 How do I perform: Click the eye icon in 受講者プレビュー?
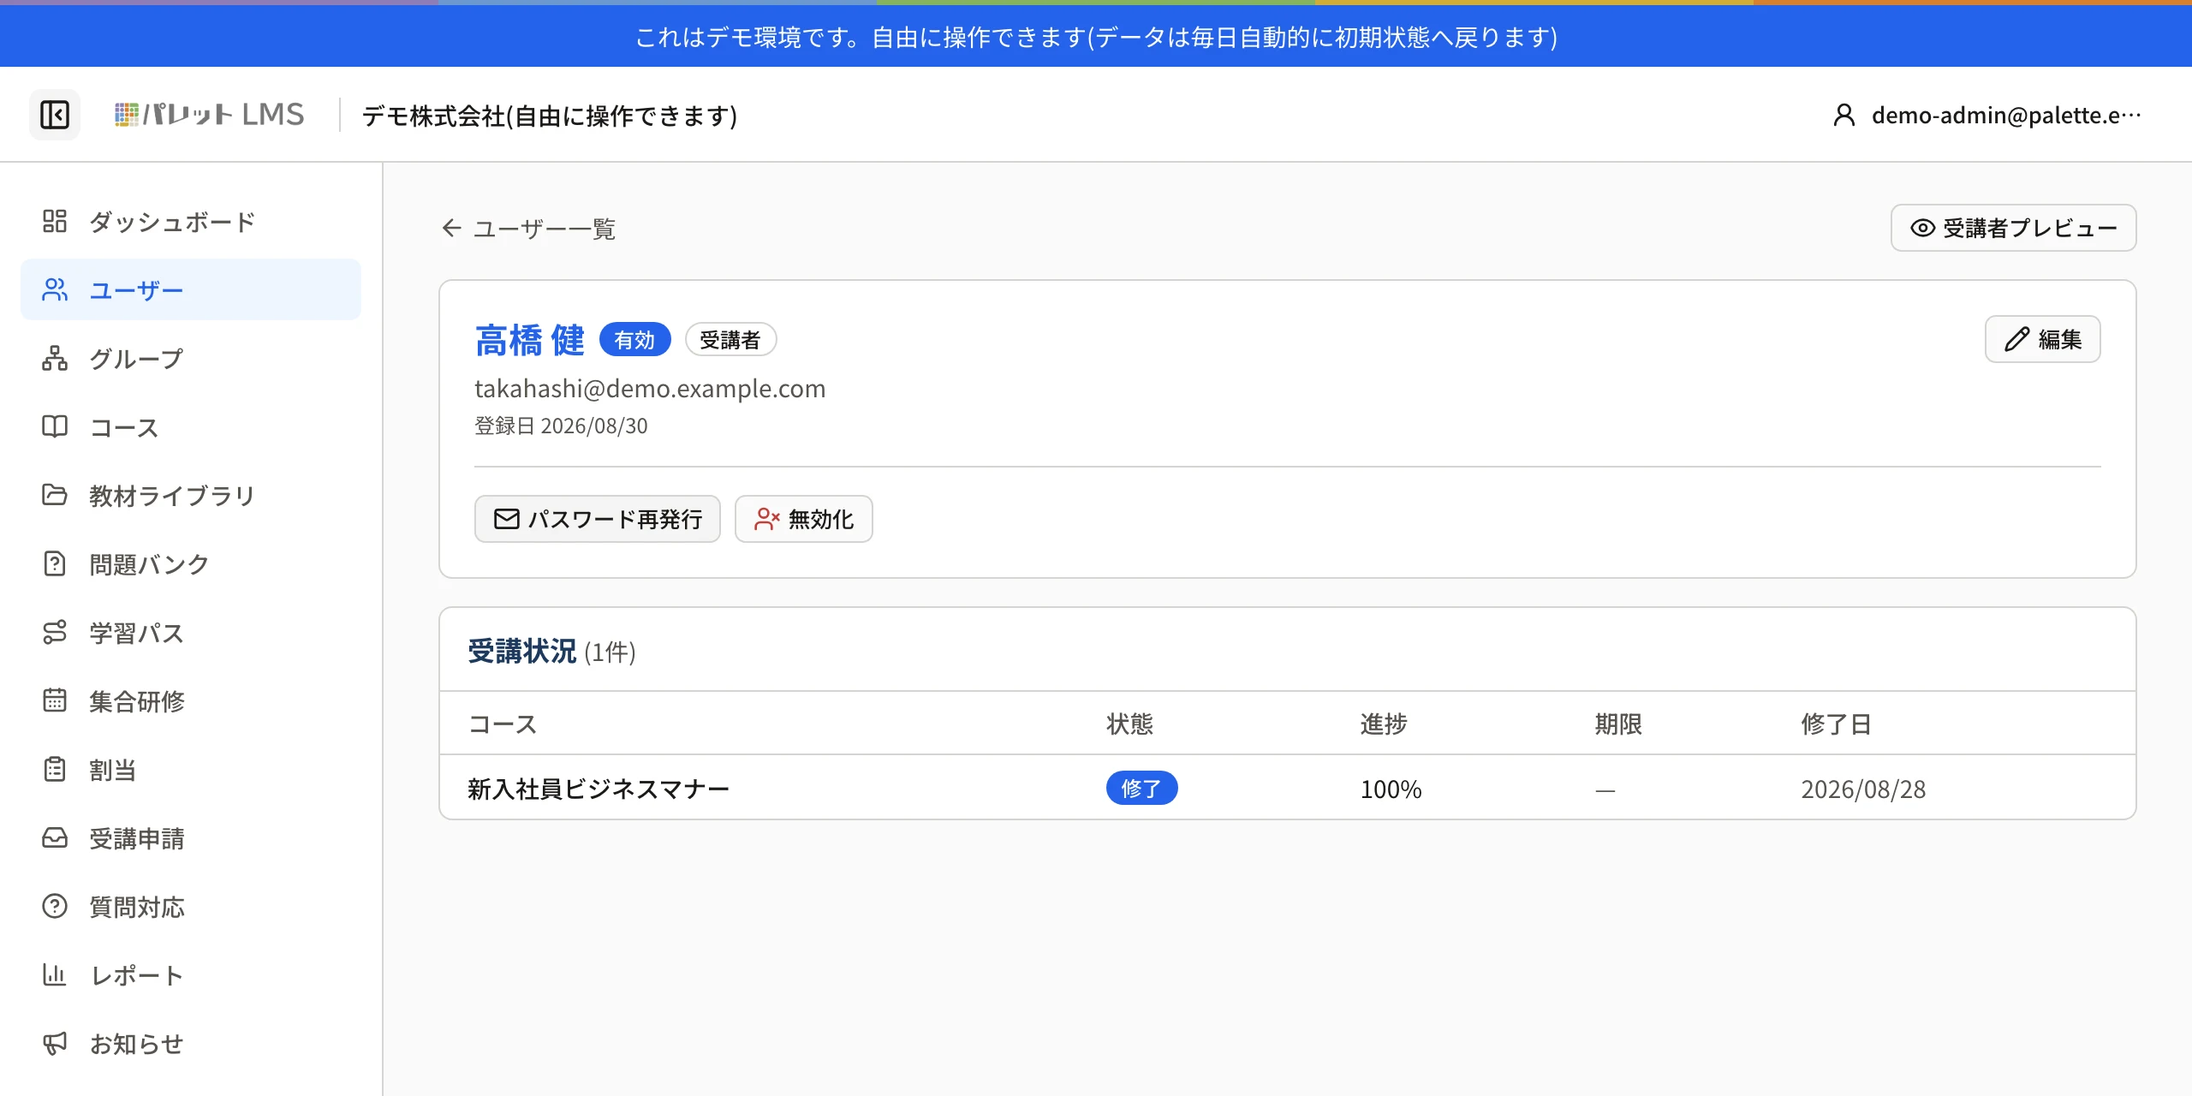coord(1922,228)
